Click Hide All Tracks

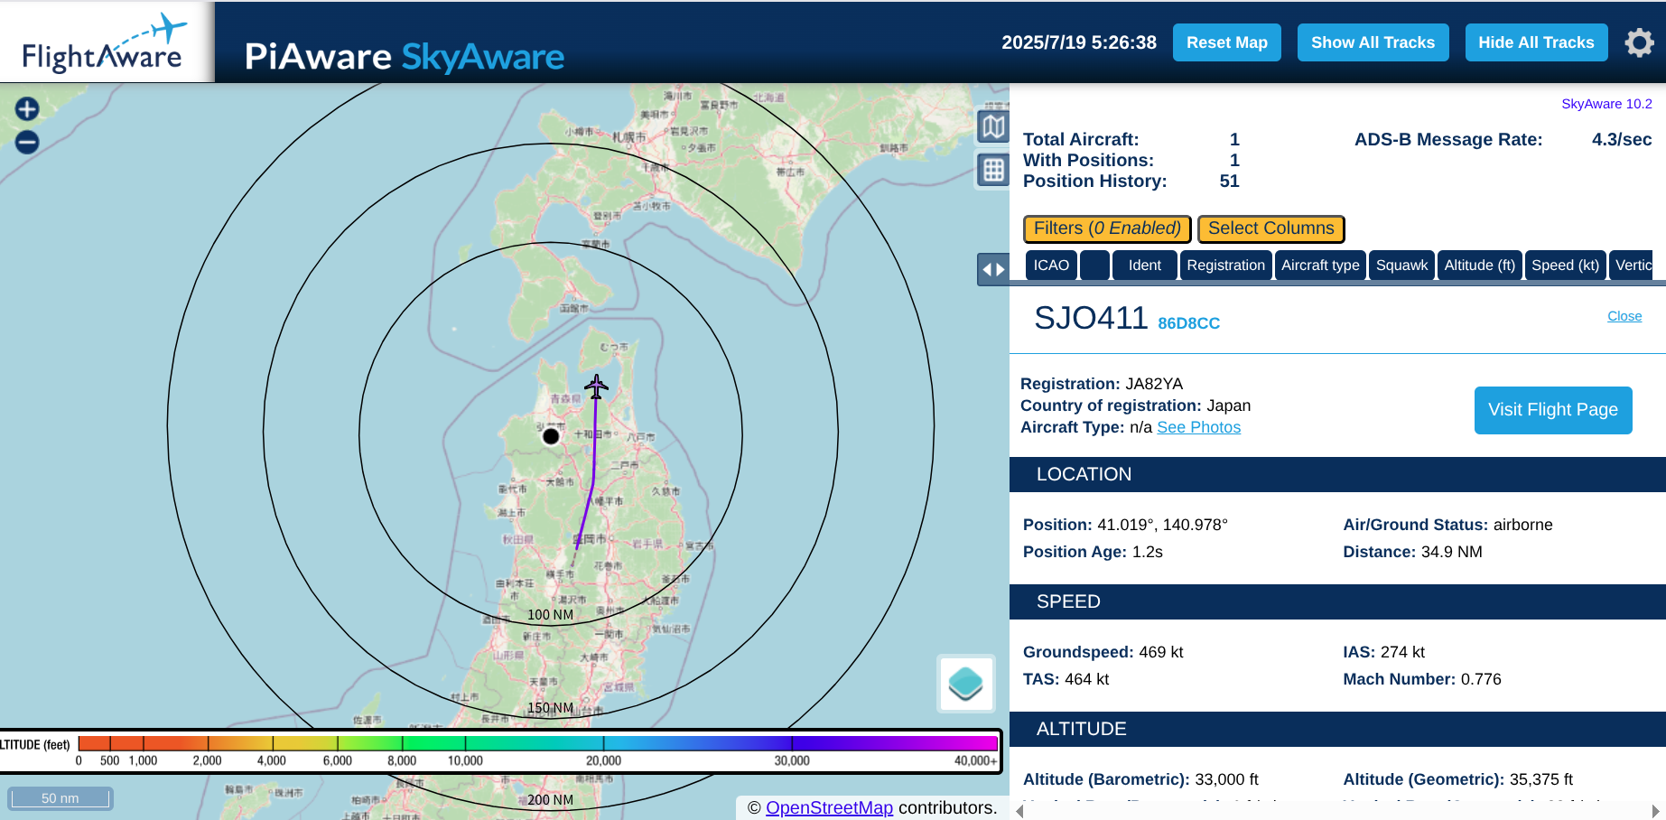click(1536, 42)
